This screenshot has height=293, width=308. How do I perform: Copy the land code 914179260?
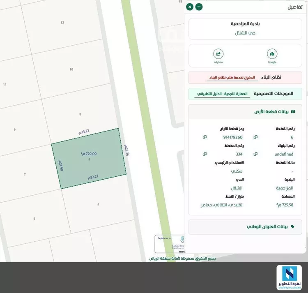point(205,137)
